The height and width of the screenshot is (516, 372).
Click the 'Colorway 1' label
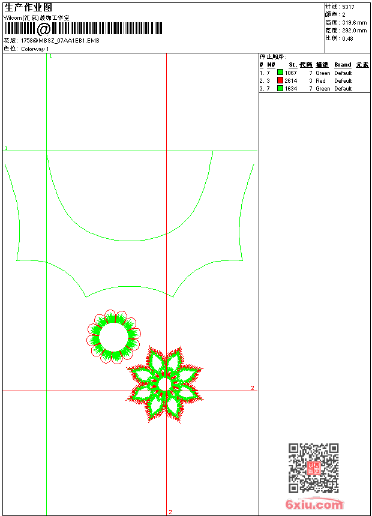(35, 49)
